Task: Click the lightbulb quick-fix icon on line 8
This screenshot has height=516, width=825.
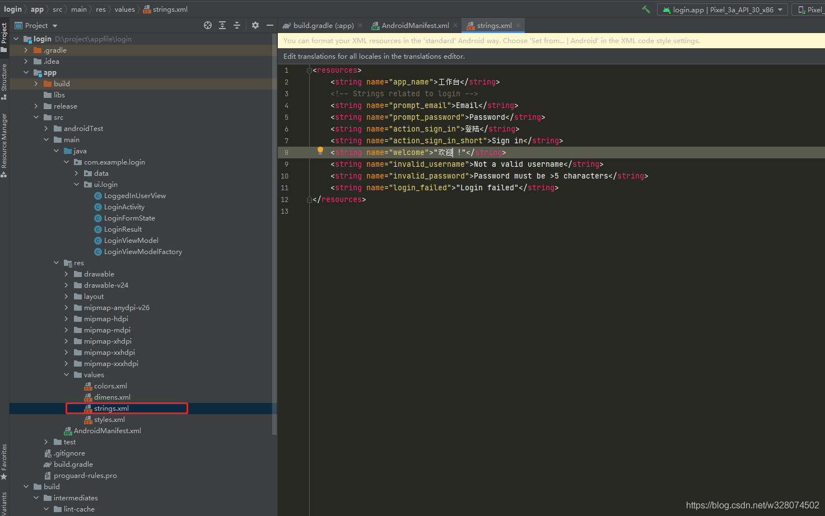Action: (x=320, y=151)
